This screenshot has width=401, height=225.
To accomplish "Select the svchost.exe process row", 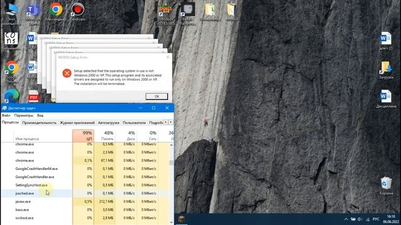I will pos(85,218).
